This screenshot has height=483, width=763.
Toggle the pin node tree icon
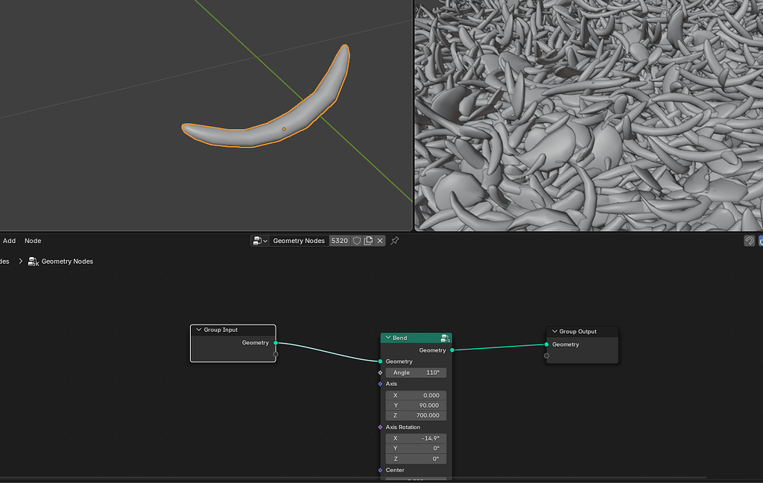pyautogui.click(x=395, y=241)
